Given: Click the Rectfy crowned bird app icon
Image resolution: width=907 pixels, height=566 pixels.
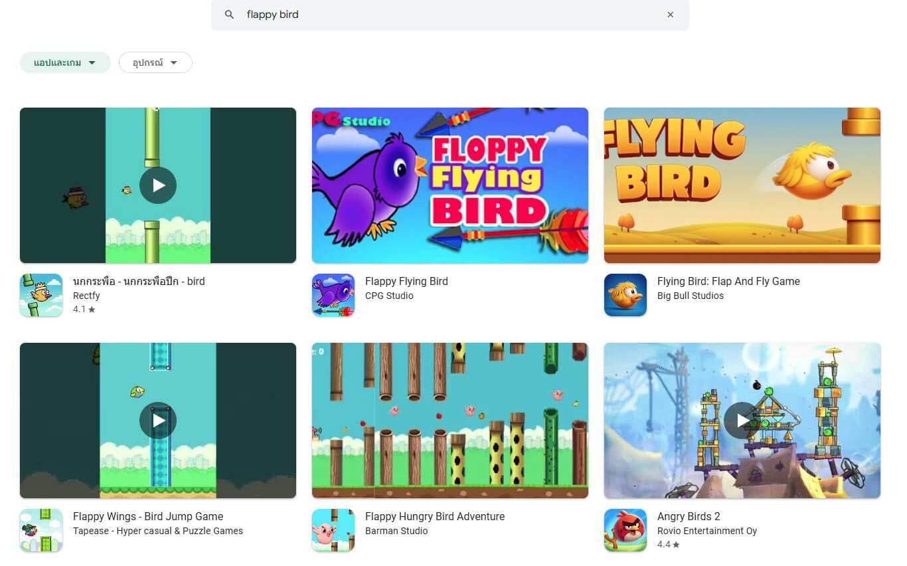Looking at the screenshot, I should pos(41,295).
